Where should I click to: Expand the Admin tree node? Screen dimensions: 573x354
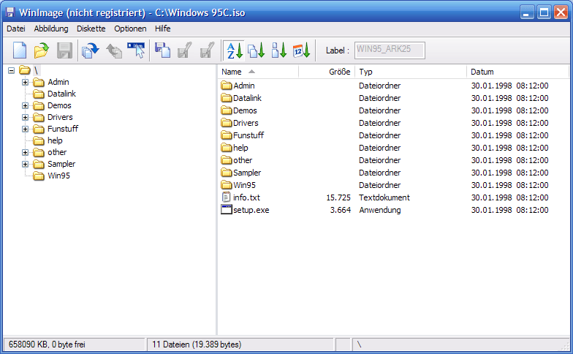pyautogui.click(x=25, y=82)
